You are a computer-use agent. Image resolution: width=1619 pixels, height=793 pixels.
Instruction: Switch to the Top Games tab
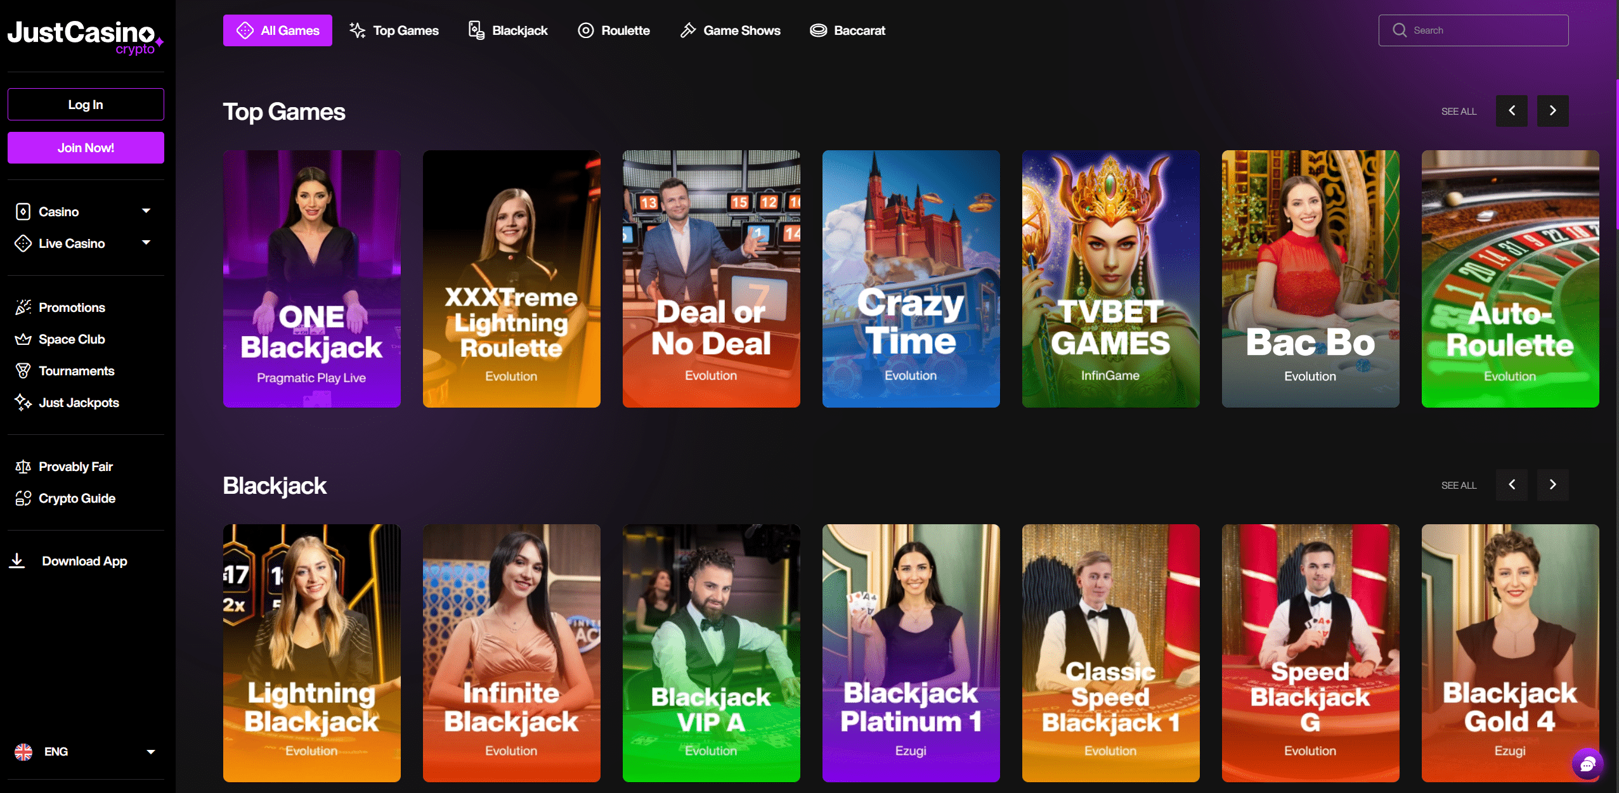tap(394, 30)
